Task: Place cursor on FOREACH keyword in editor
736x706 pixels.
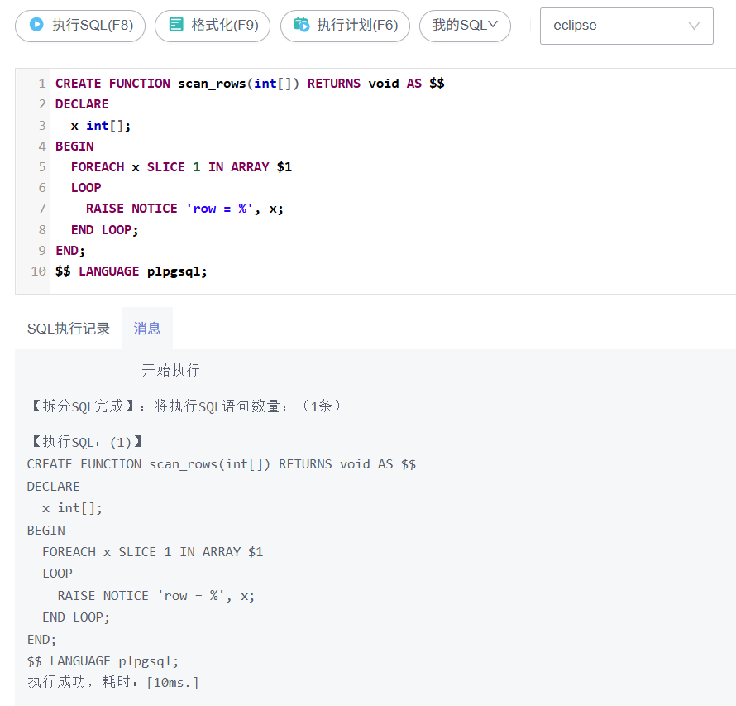Action: point(98,167)
